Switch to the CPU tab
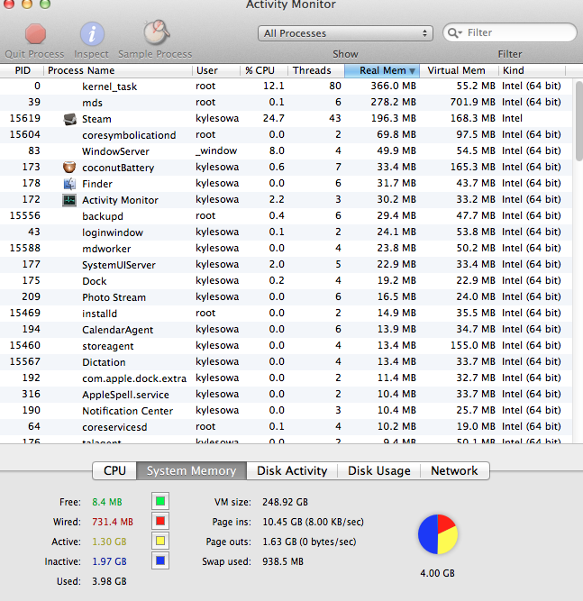 click(114, 470)
